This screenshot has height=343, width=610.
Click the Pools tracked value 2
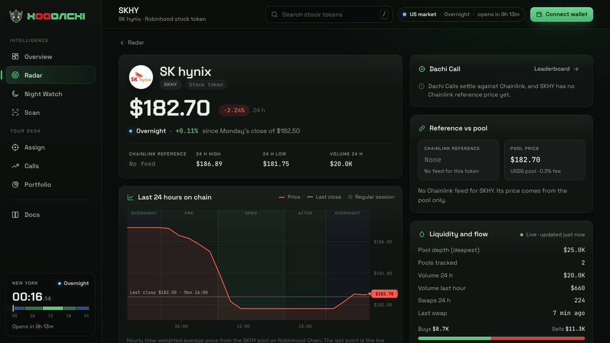point(583,263)
